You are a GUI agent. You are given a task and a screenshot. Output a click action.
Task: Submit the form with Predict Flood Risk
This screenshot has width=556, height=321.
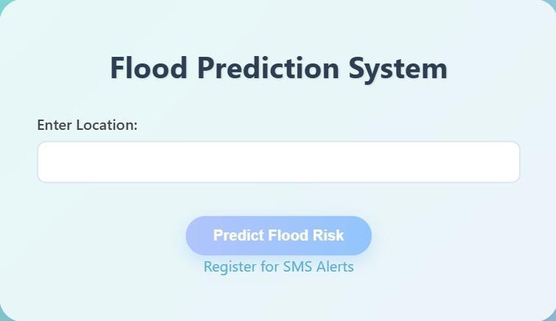278,235
